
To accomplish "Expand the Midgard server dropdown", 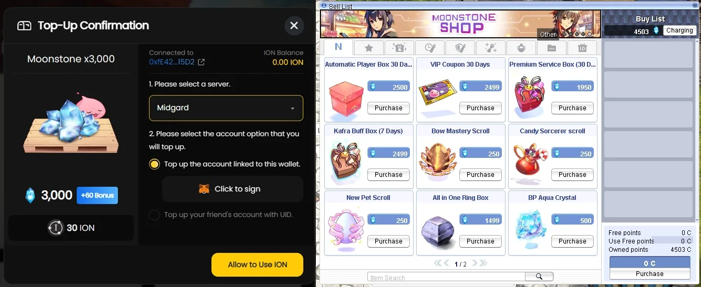I will (226, 108).
